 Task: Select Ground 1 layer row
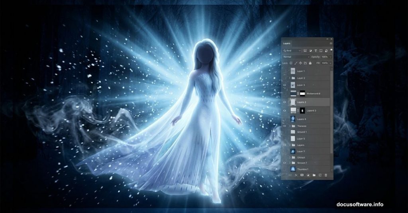(306, 132)
